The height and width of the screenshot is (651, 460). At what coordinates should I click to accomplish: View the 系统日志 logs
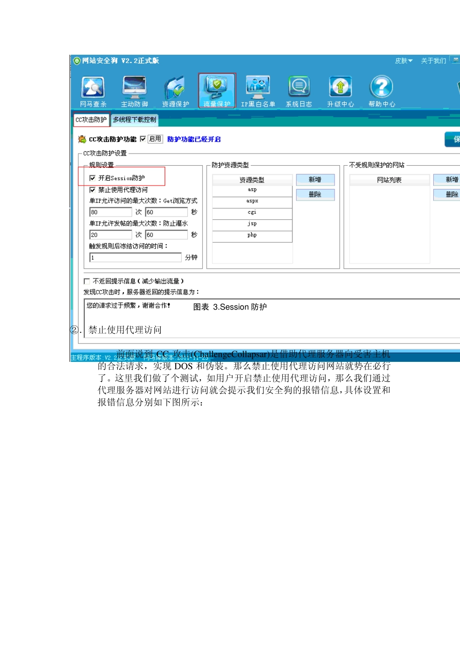pyautogui.click(x=299, y=92)
